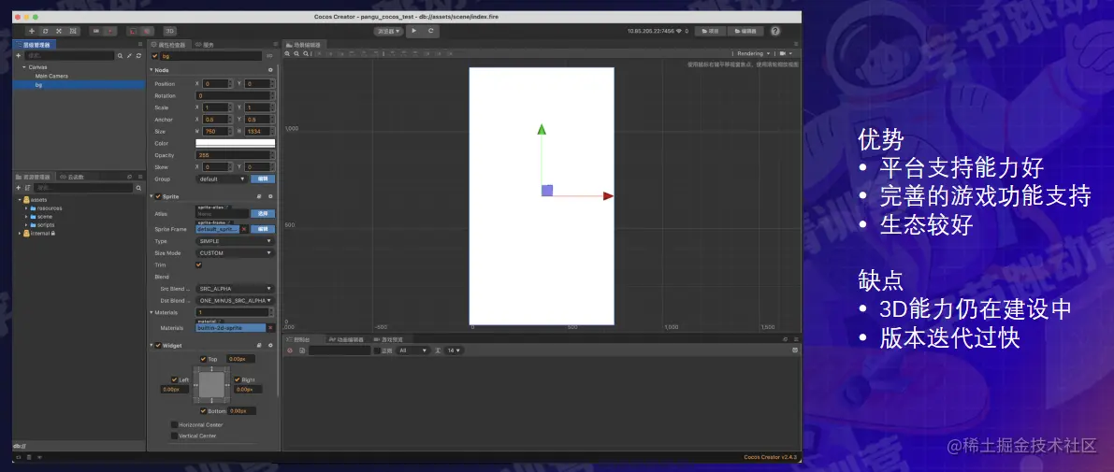Image resolution: width=1114 pixels, height=472 pixels.
Task: Enable the Vertical Center checkbox
Action: coord(174,436)
